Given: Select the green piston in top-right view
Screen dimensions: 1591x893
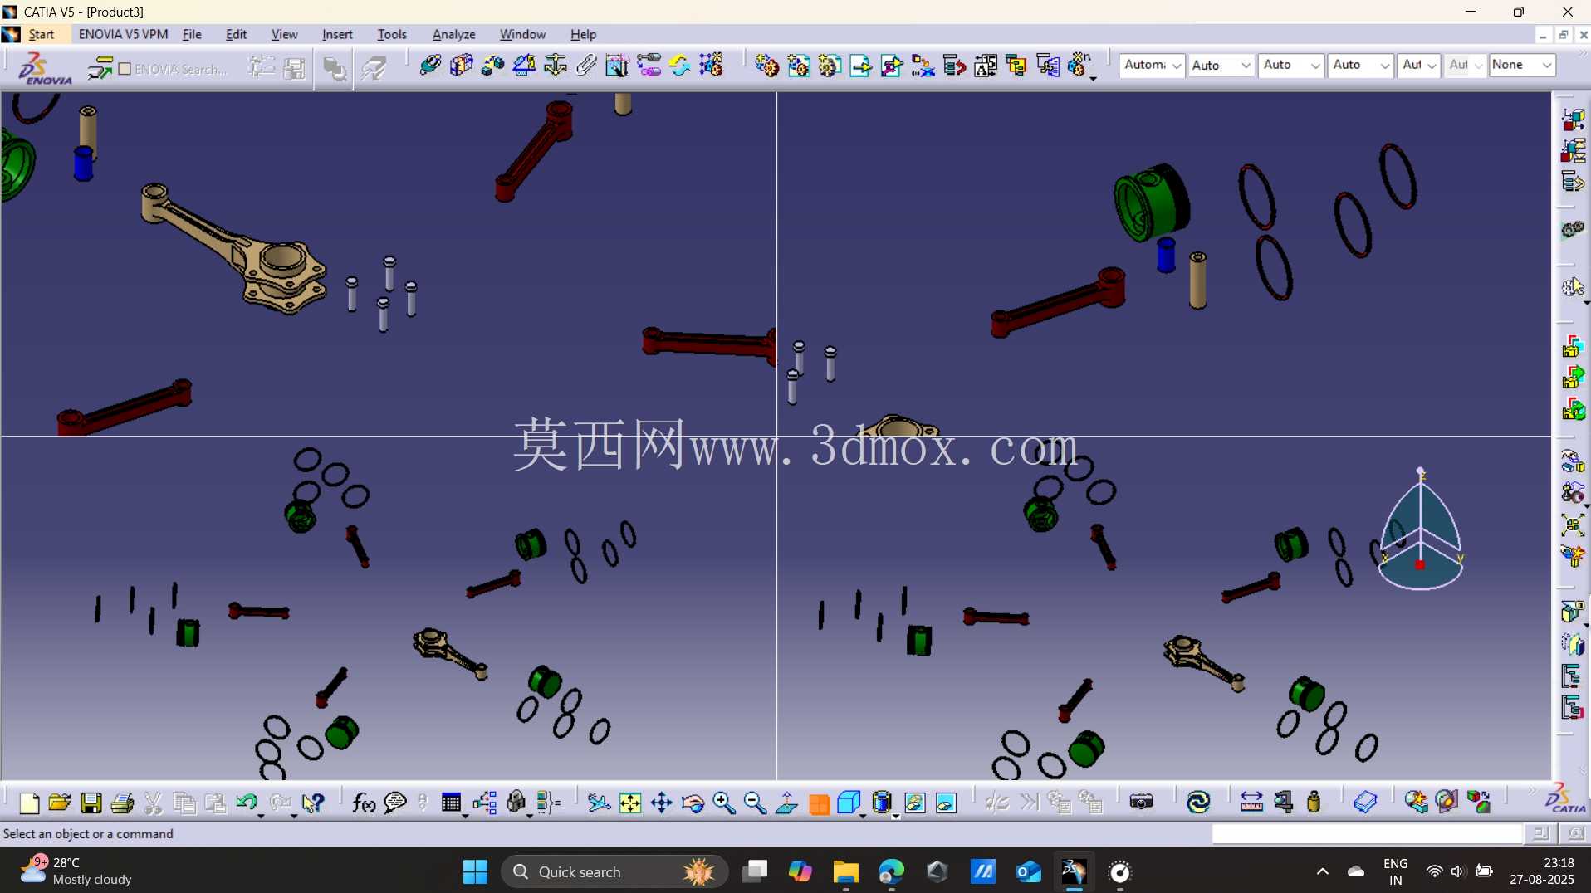Looking at the screenshot, I should click(x=1151, y=203).
